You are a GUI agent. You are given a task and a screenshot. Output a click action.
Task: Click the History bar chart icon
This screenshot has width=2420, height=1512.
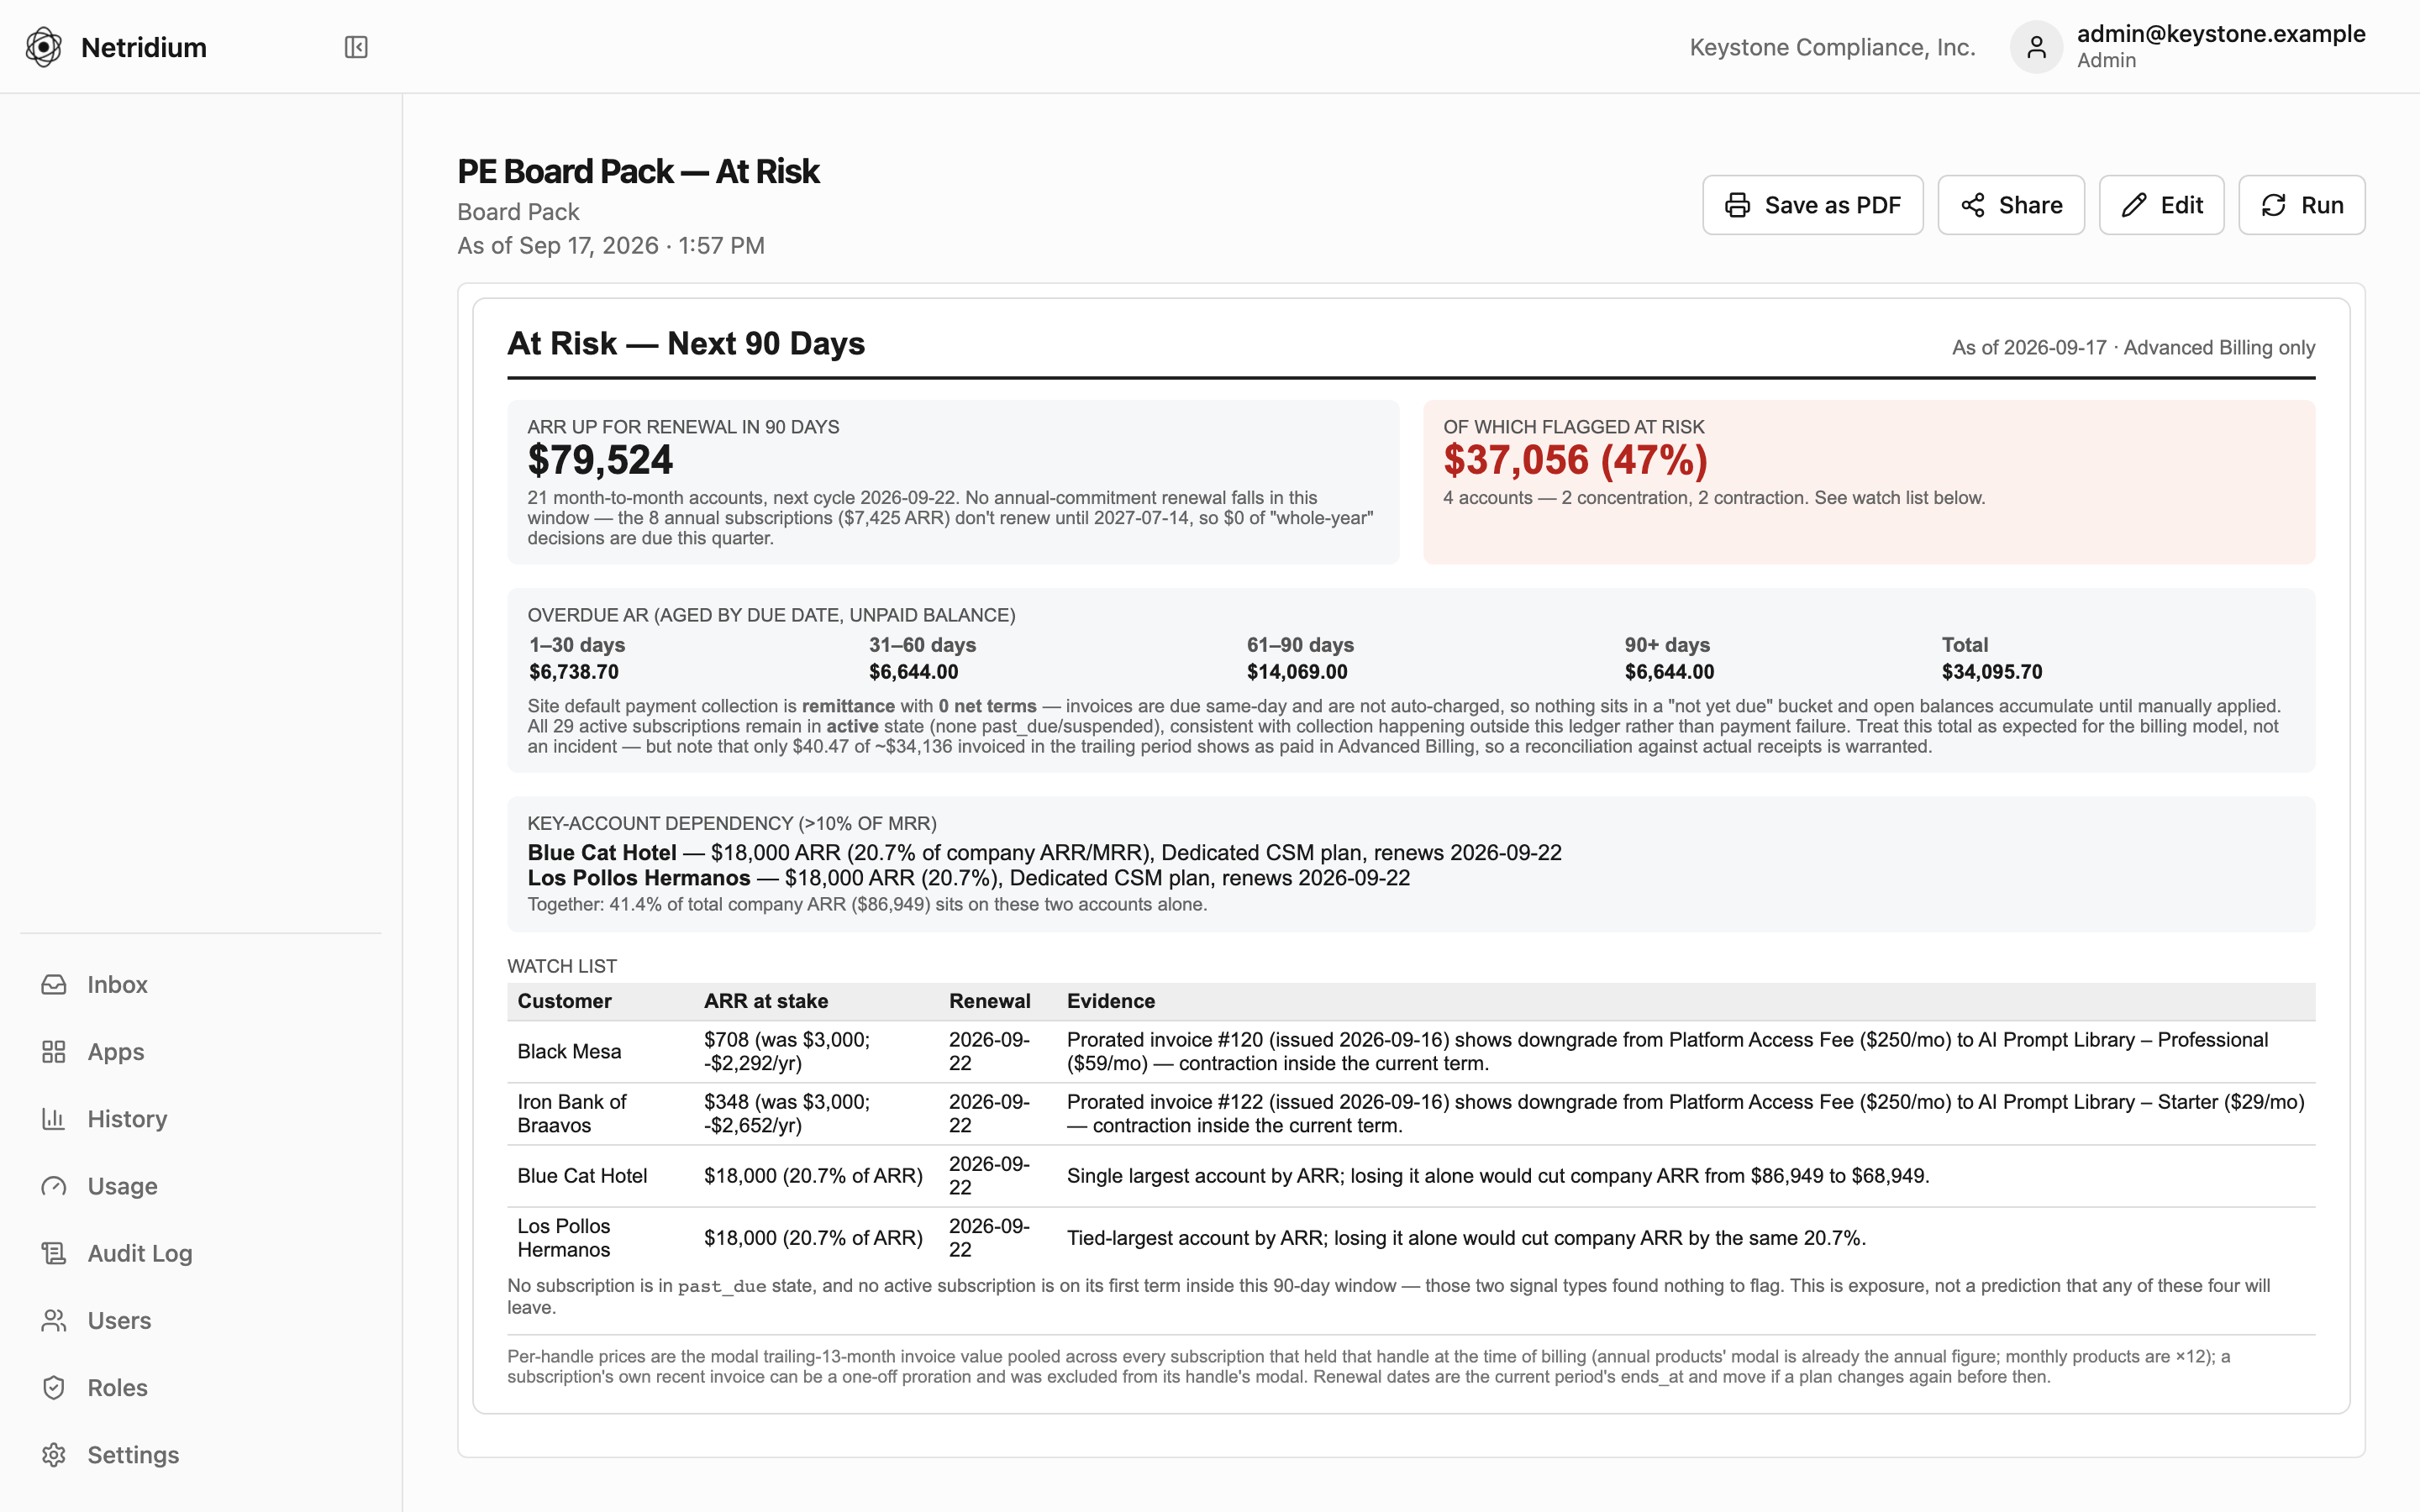click(54, 1119)
